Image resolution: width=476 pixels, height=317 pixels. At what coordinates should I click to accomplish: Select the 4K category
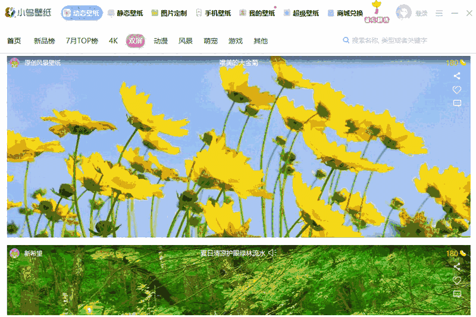click(x=113, y=40)
